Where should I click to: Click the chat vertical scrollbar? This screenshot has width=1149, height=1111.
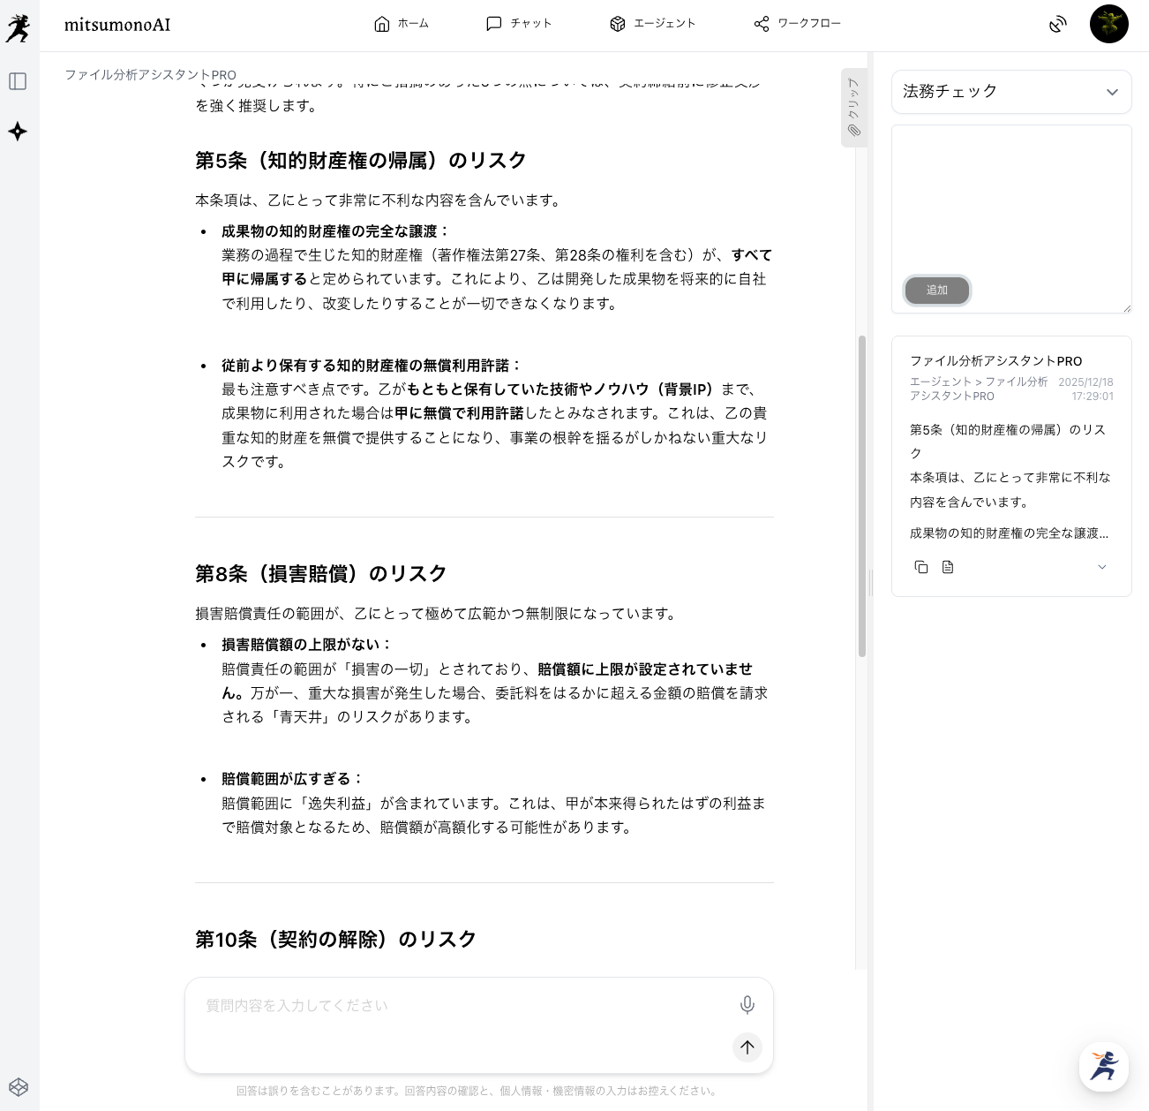point(861,495)
